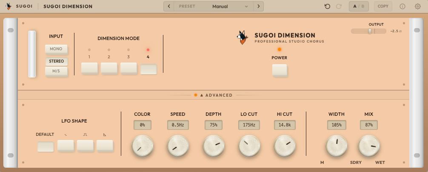Click the Width value field showing 105%

tap(337, 125)
